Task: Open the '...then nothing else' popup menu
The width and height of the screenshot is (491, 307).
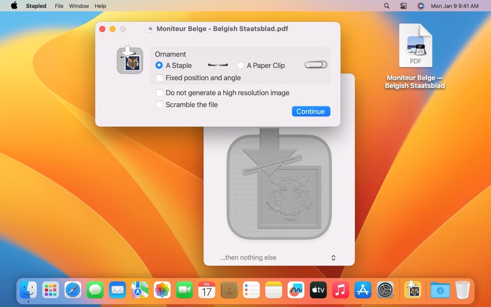Action: coord(279,257)
